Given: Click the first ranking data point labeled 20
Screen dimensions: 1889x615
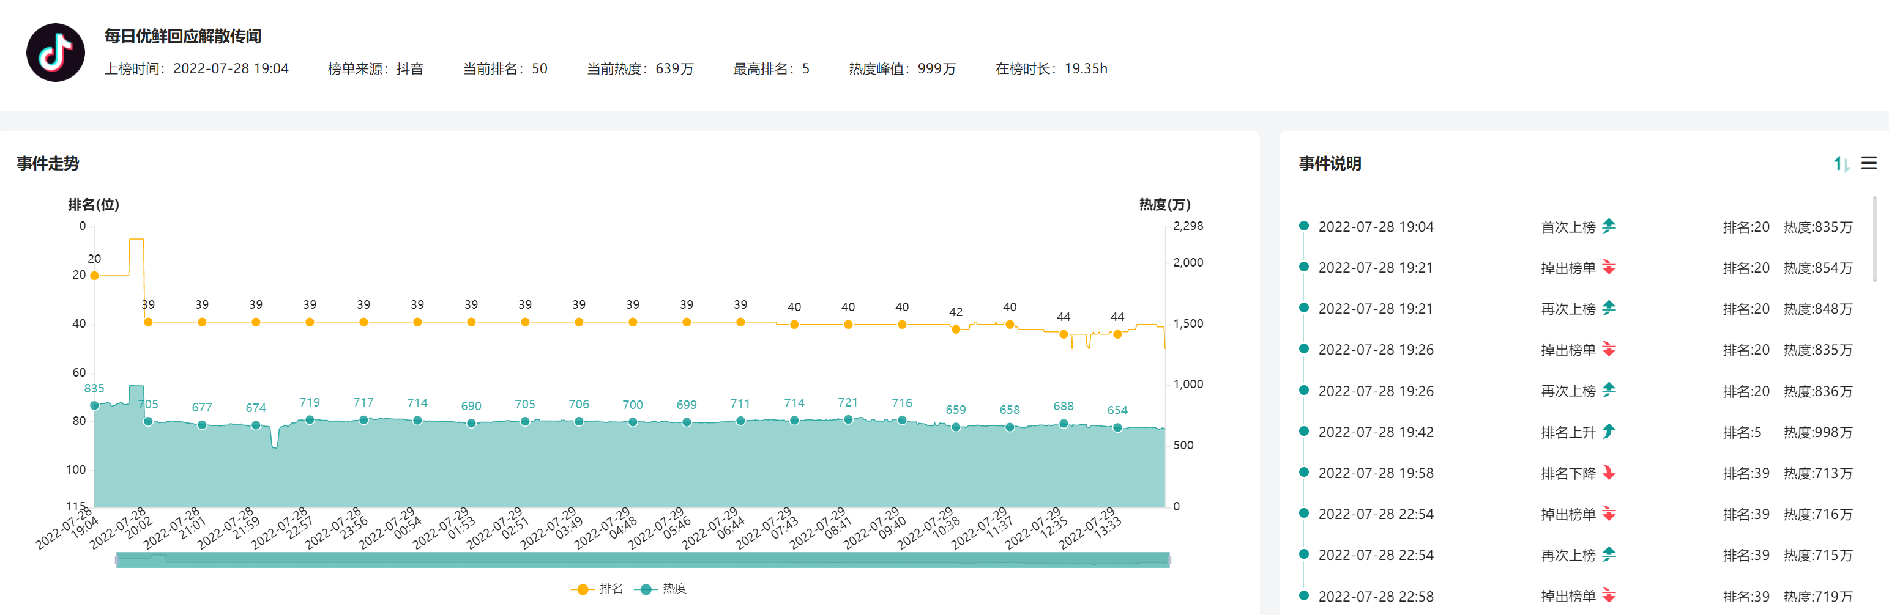Looking at the screenshot, I should click(95, 276).
